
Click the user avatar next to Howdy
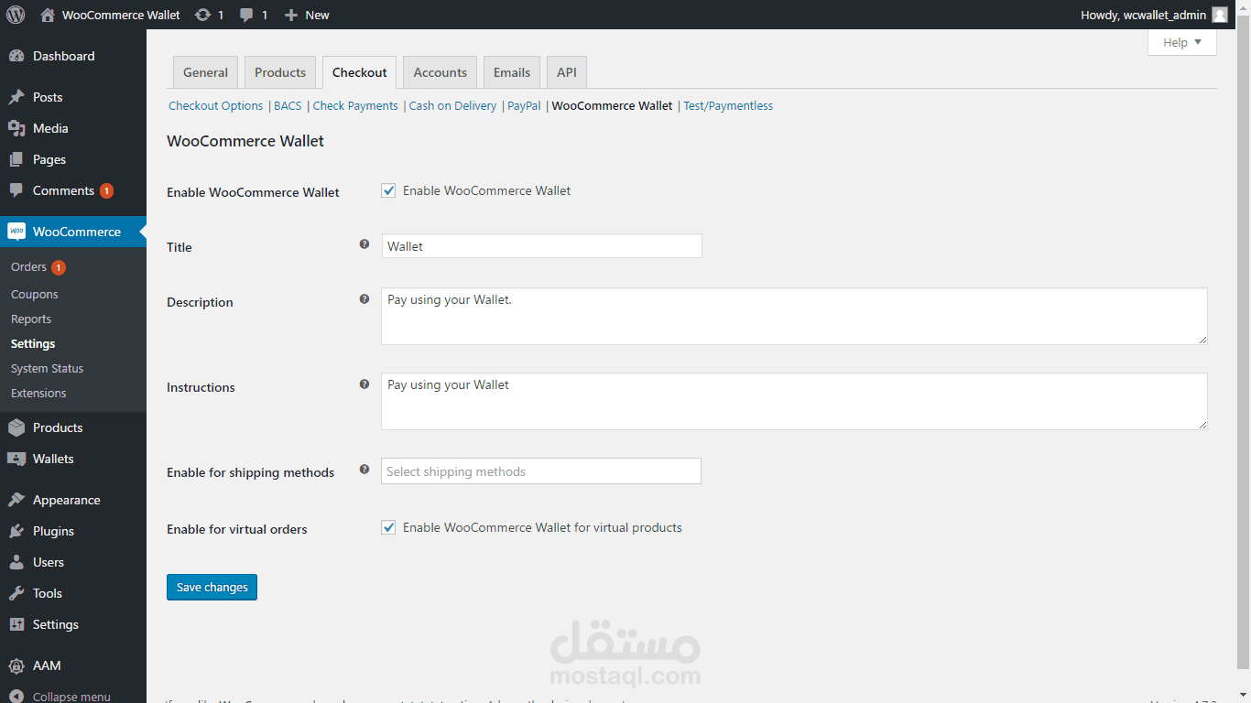[x=1220, y=15]
